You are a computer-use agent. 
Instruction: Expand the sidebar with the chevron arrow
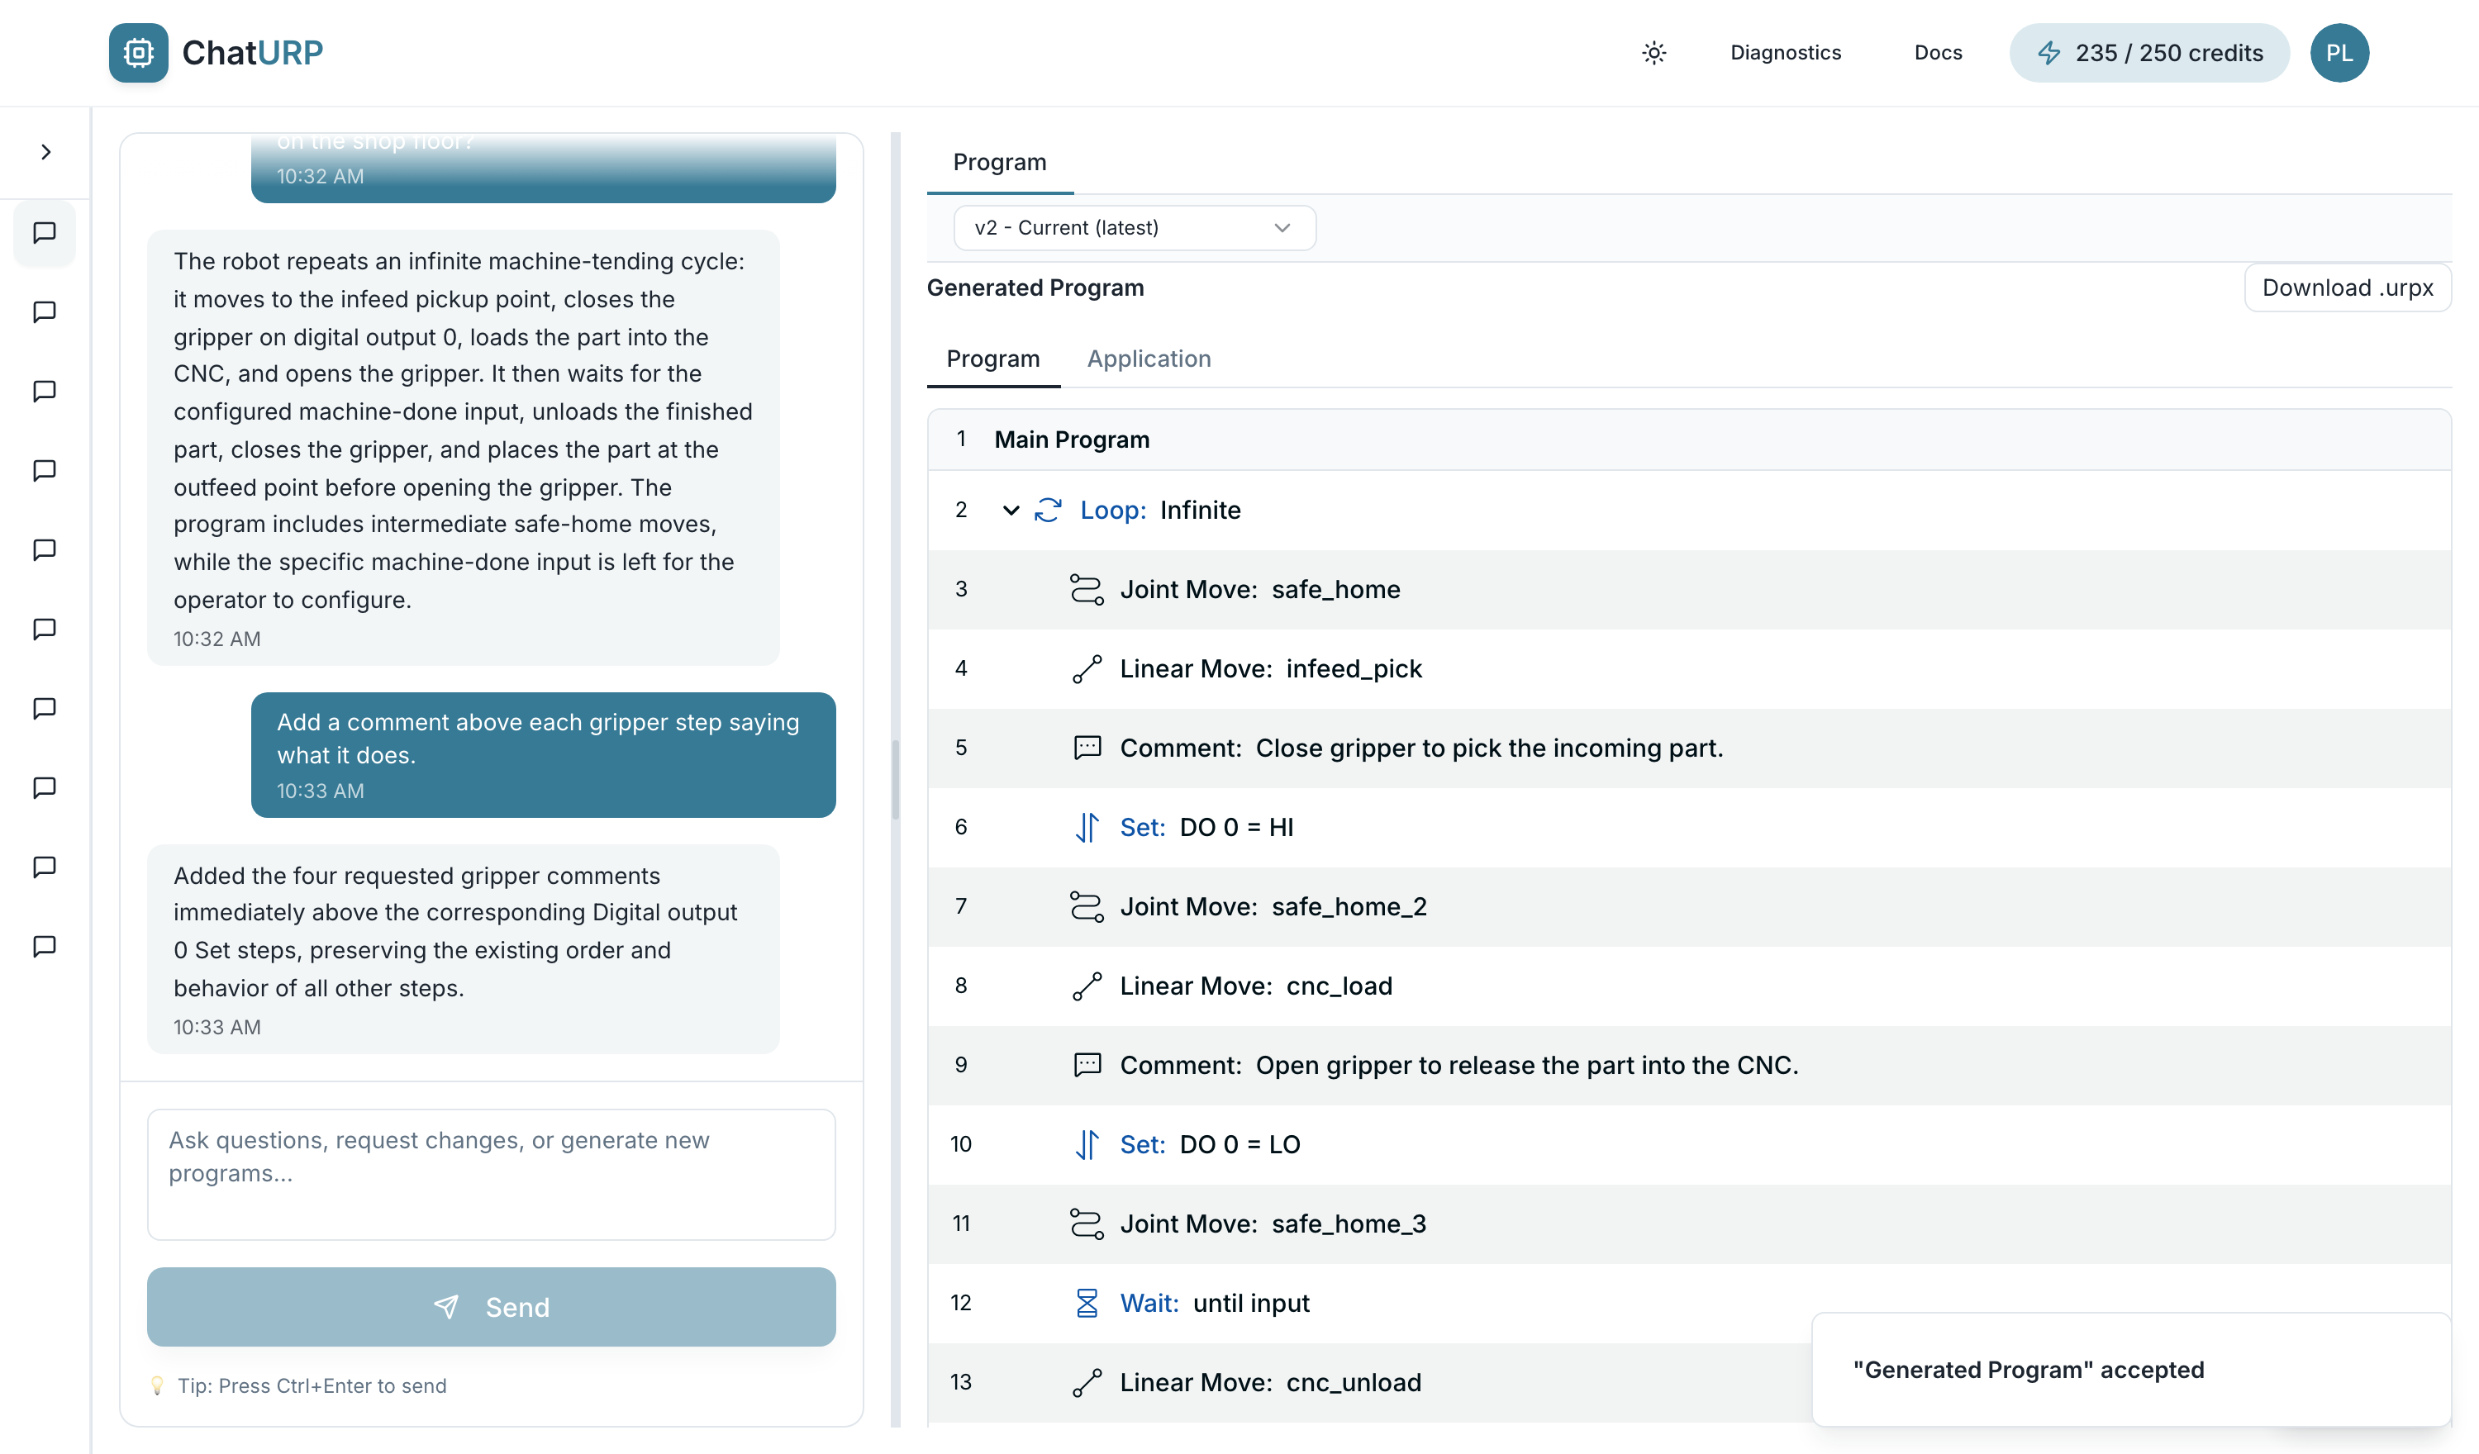pyautogui.click(x=45, y=151)
